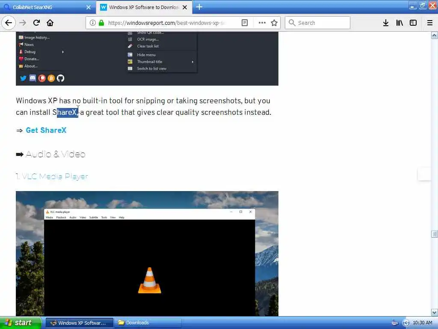
Task: Open the Windows Start menu
Action: [x=21, y=323]
